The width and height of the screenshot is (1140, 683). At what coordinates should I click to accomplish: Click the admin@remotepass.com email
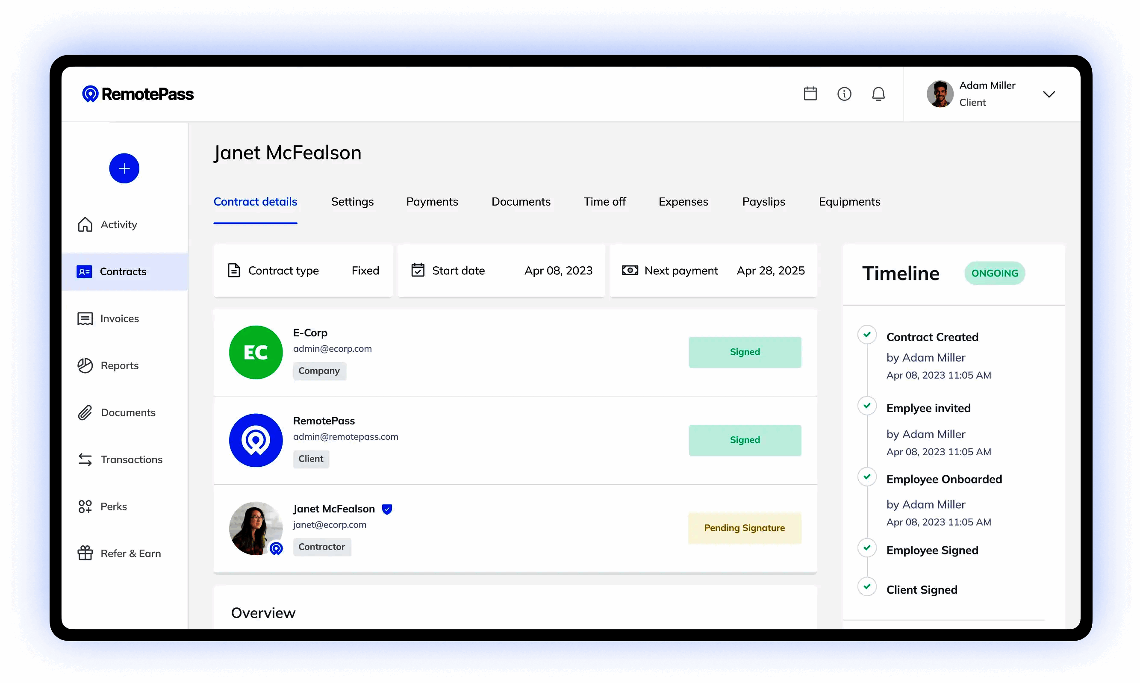[x=346, y=437]
